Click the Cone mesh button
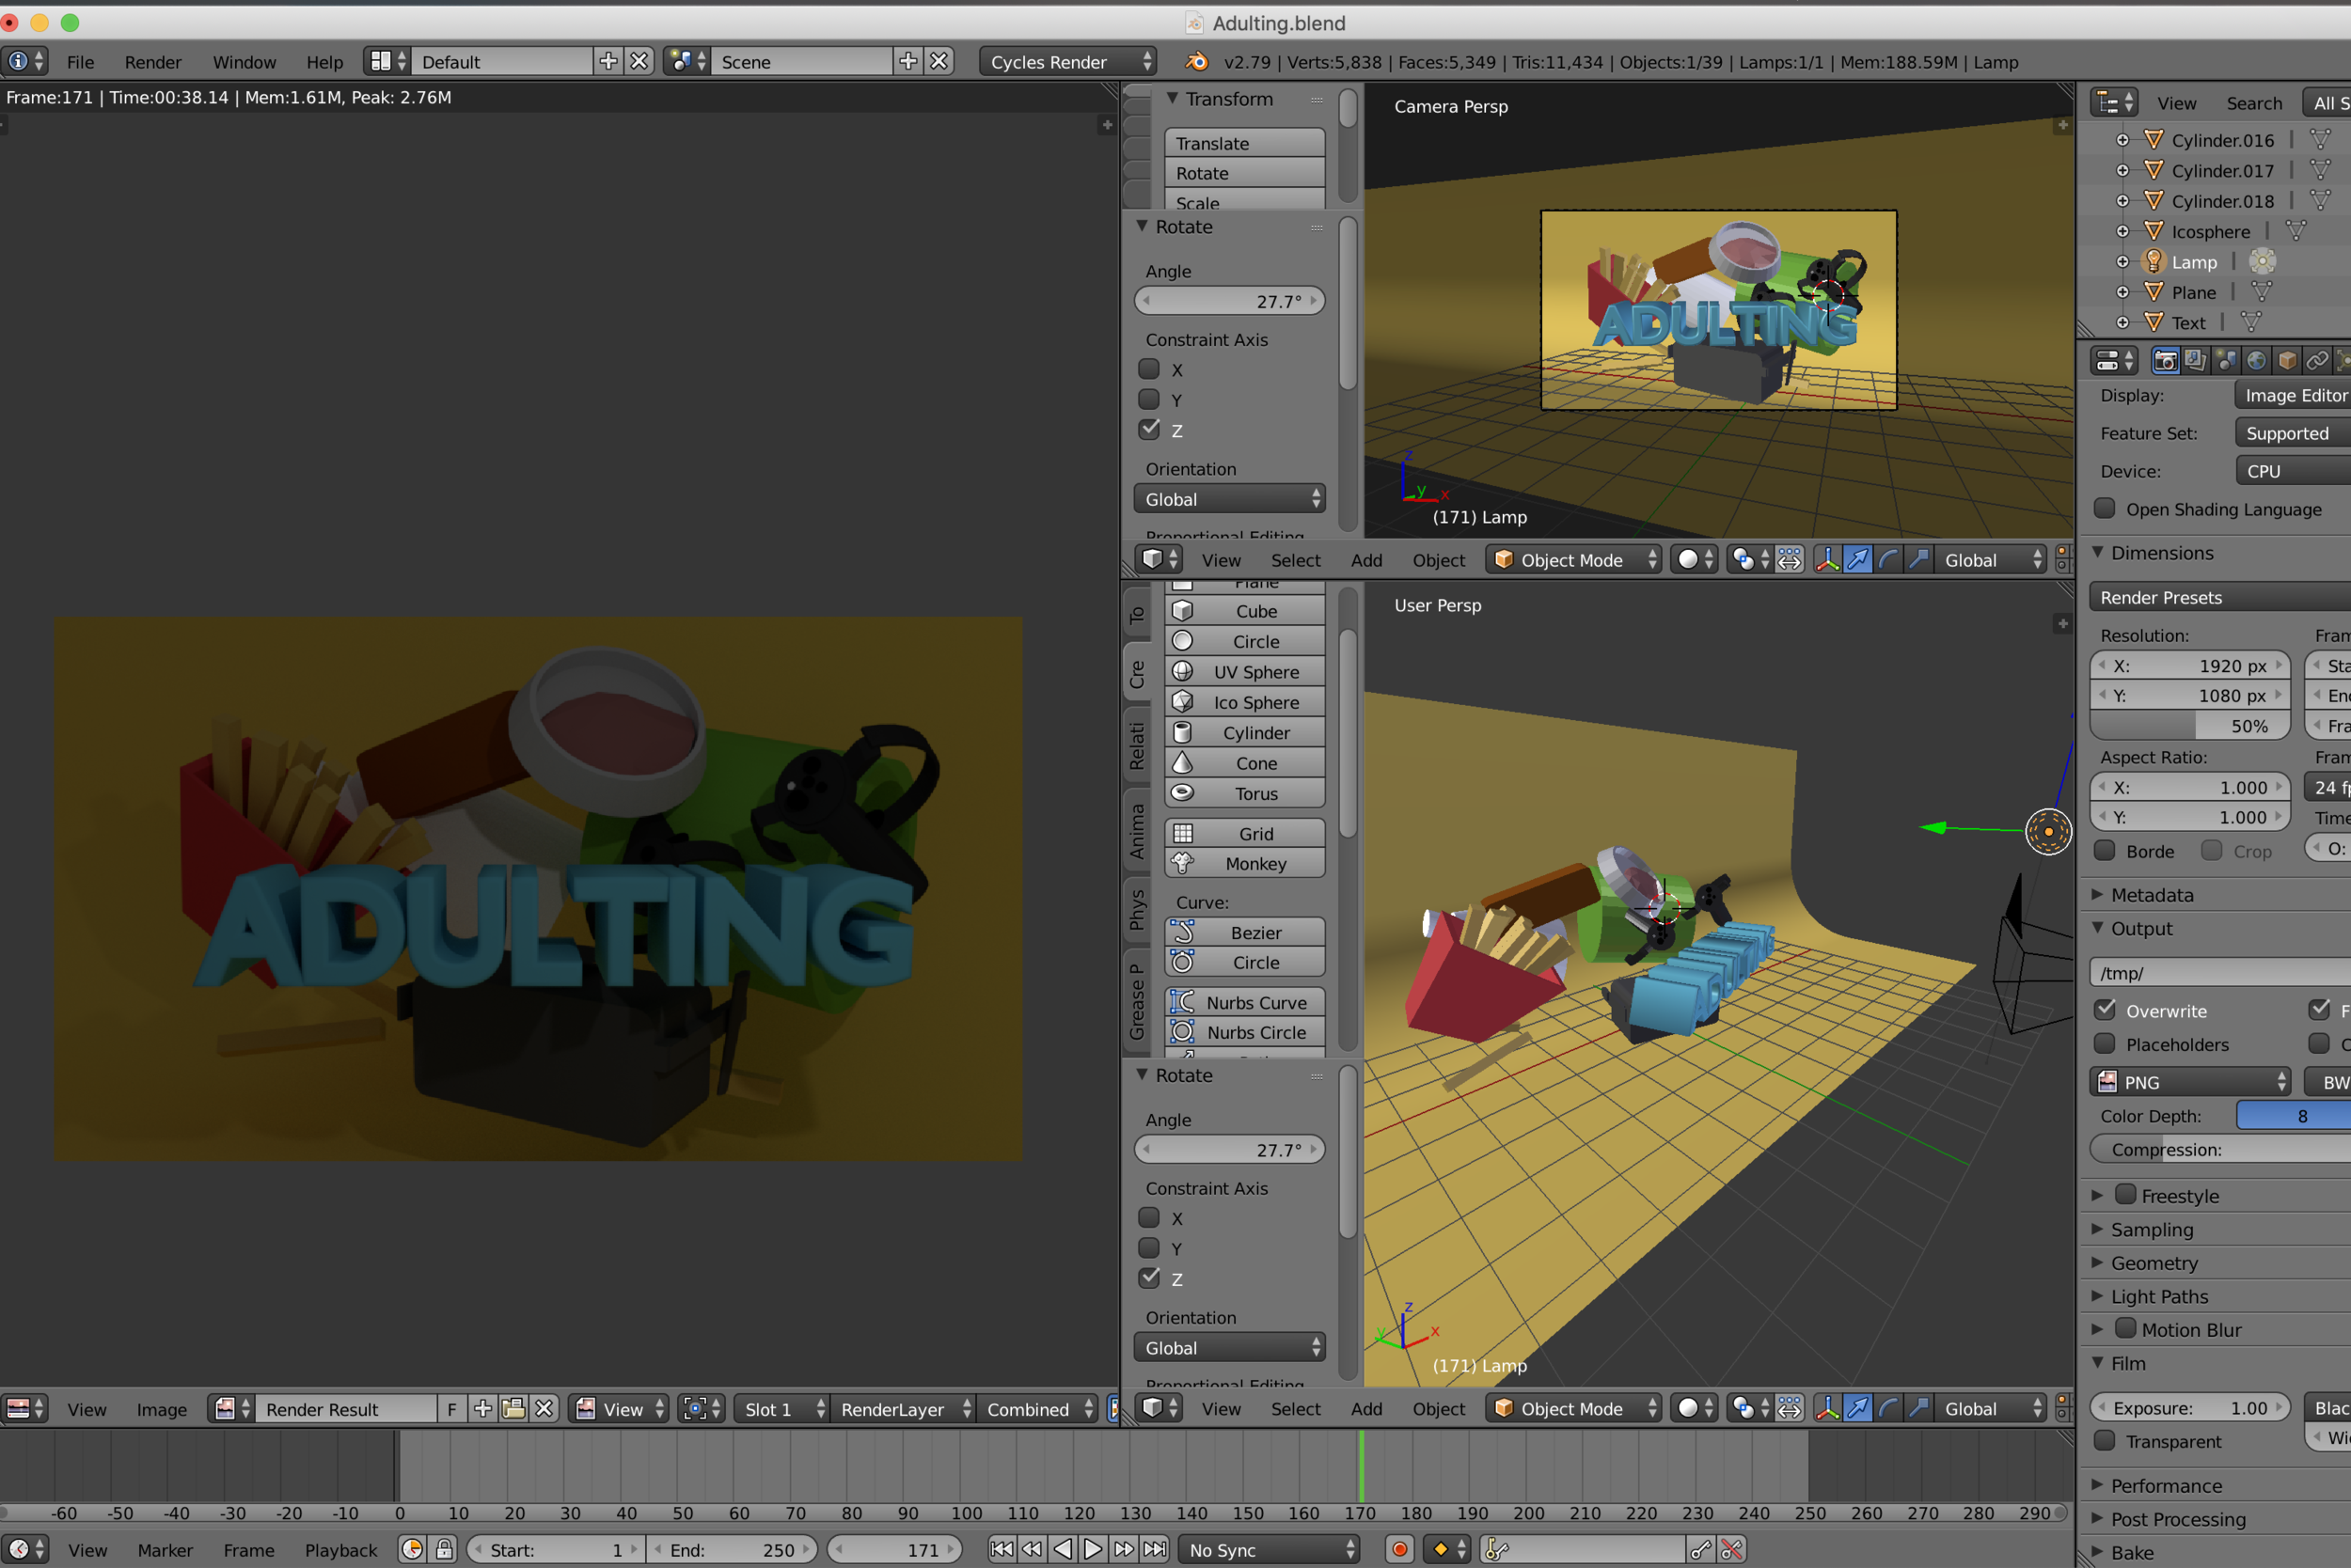Screen dimensions: 2351x1568 click(1244, 763)
